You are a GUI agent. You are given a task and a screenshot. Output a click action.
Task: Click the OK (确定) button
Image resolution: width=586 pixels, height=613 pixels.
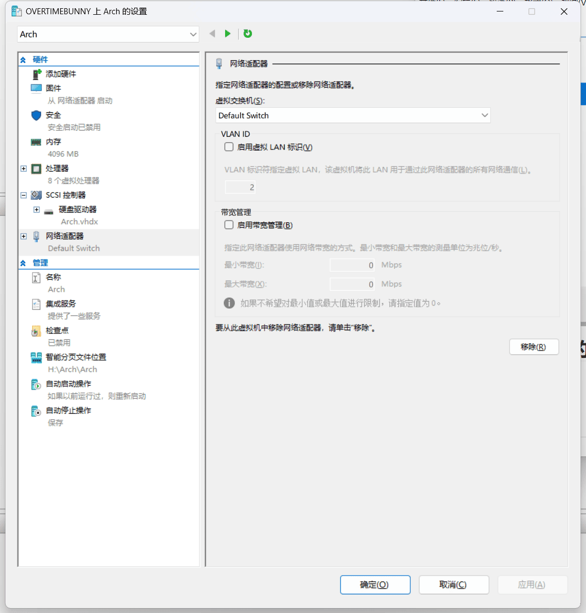[375, 585]
